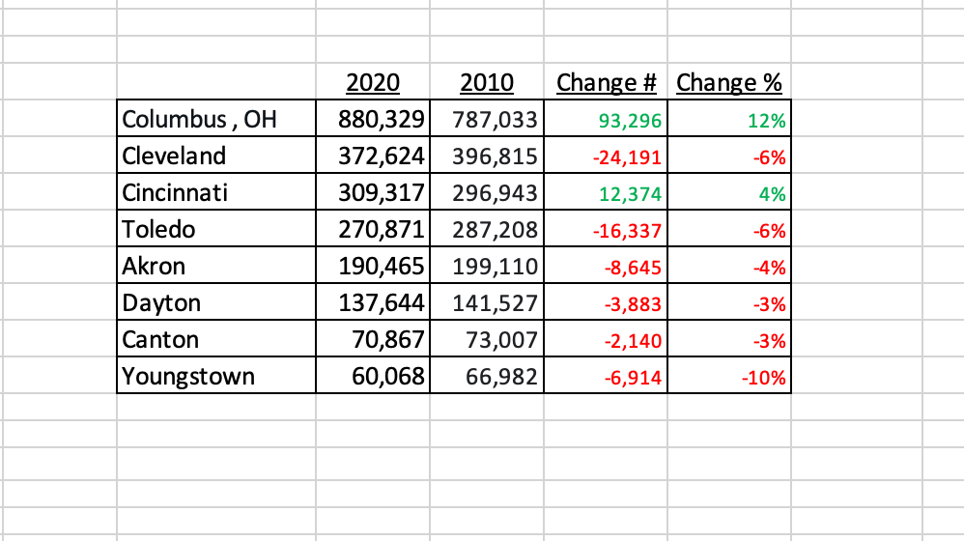Select the 4% cell for Cincinnati
This screenshot has width=964, height=541.
729,192
